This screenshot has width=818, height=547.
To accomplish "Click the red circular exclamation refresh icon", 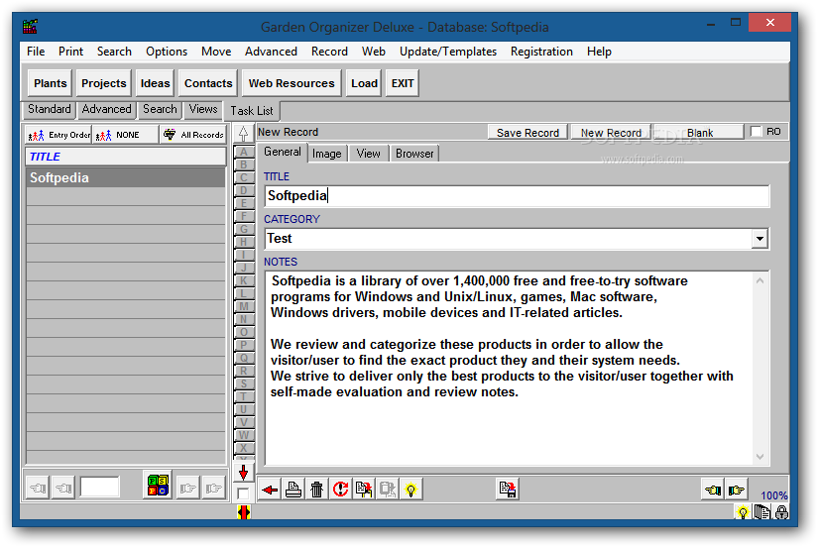I will pos(340,490).
